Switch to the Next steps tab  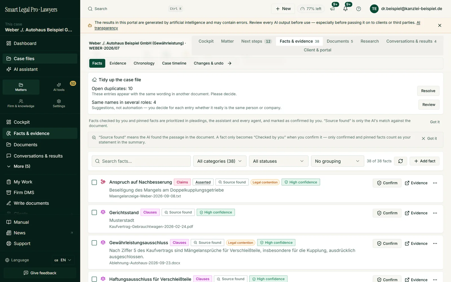tap(256, 41)
